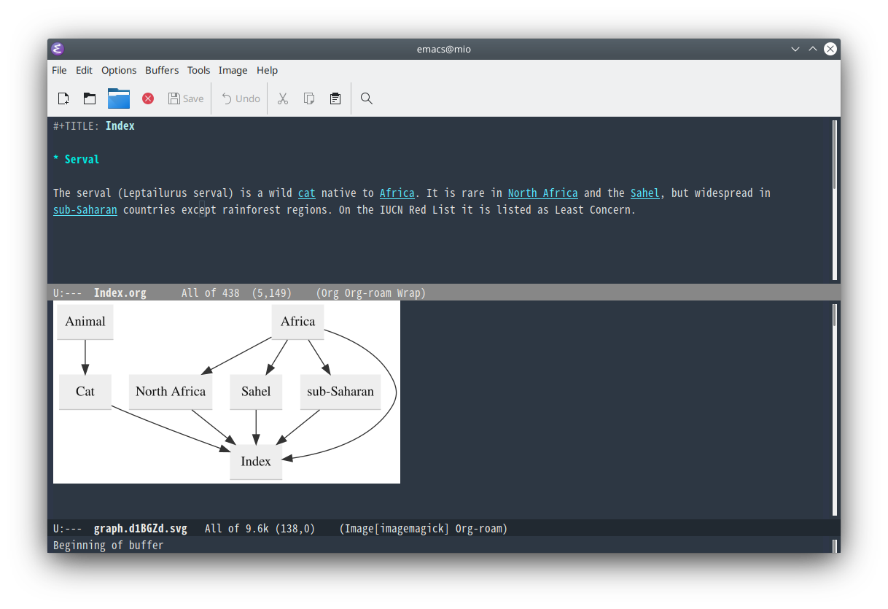Image resolution: width=888 pixels, height=609 pixels.
Task: Open the Options menu
Action: [x=119, y=70]
